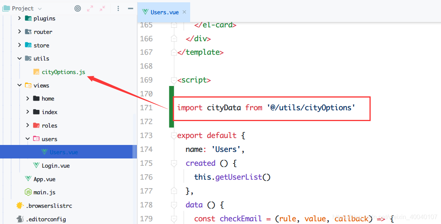Click the Vue icon beside Users.vue in tree

tap(44, 152)
